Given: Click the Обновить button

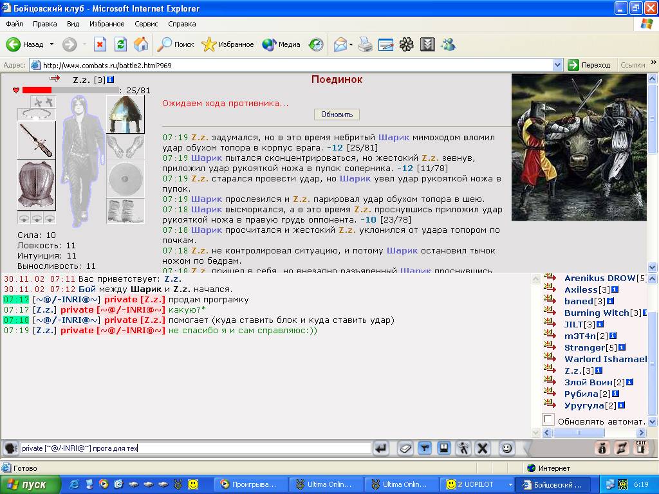Looking at the screenshot, I should [337, 114].
